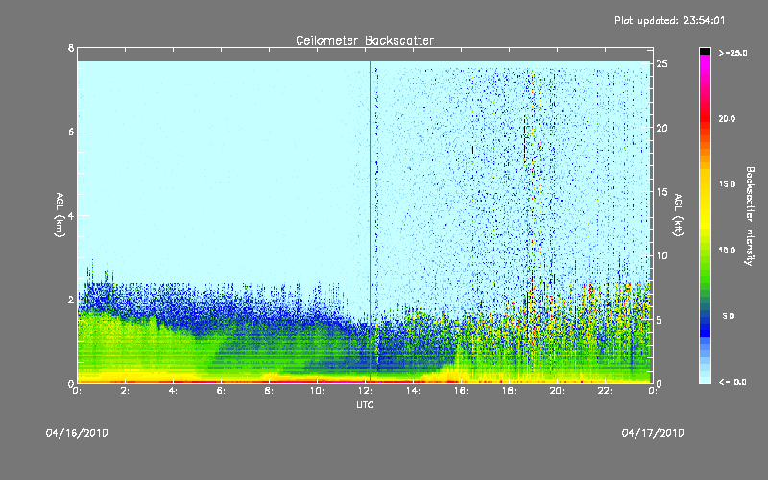This screenshot has width=768, height=480.
Task: Click the "10:" hour tick label
Action: pos(318,391)
